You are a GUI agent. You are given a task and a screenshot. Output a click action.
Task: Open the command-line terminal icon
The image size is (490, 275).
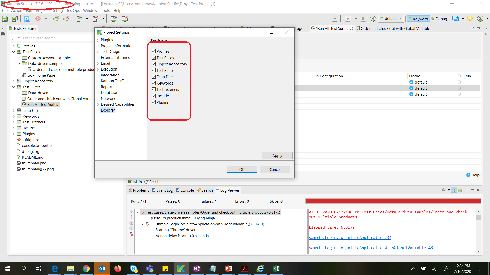(x=335, y=19)
